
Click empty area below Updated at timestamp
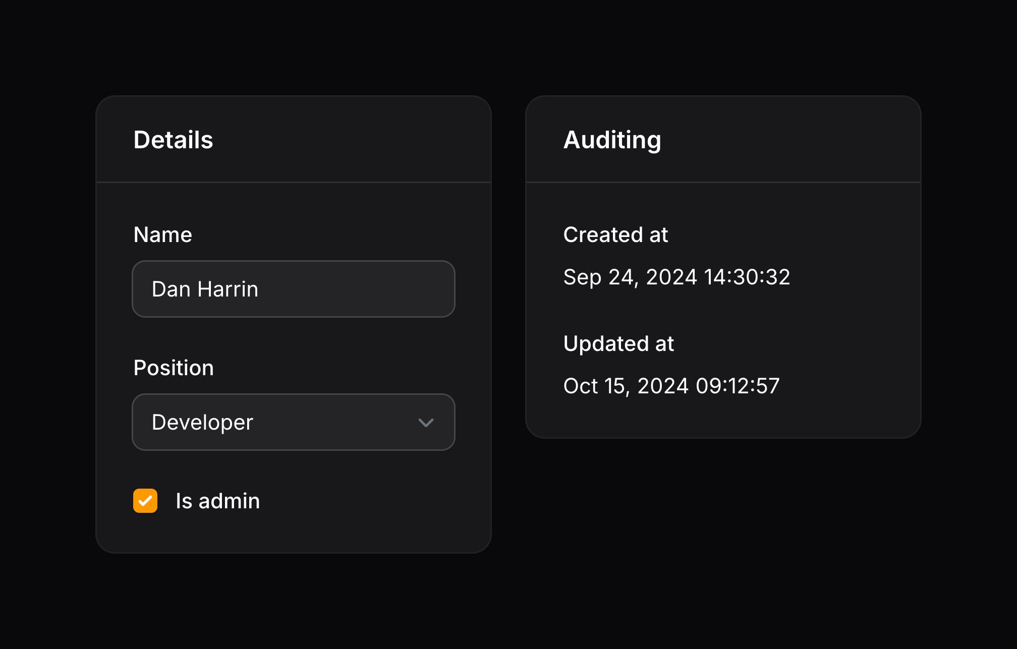723,416
